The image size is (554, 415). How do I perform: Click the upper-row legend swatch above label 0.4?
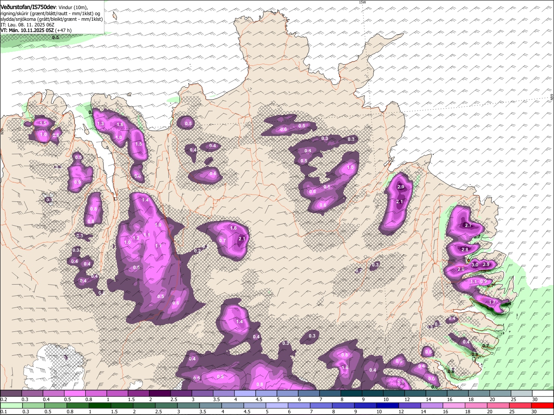[54, 393]
